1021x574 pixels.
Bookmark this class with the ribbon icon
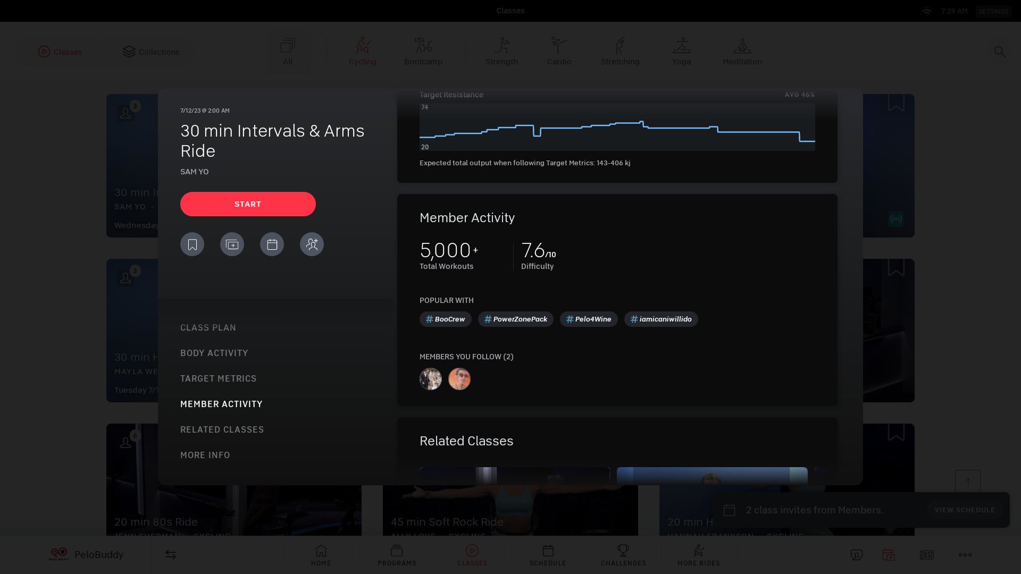(x=192, y=244)
